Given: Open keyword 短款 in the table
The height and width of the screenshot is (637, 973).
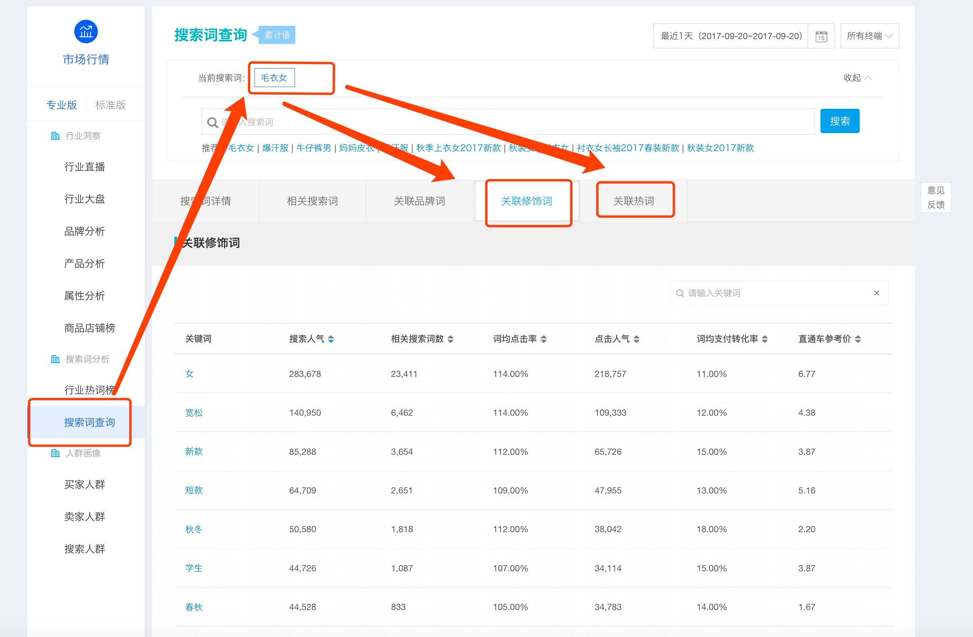Looking at the screenshot, I should [194, 490].
